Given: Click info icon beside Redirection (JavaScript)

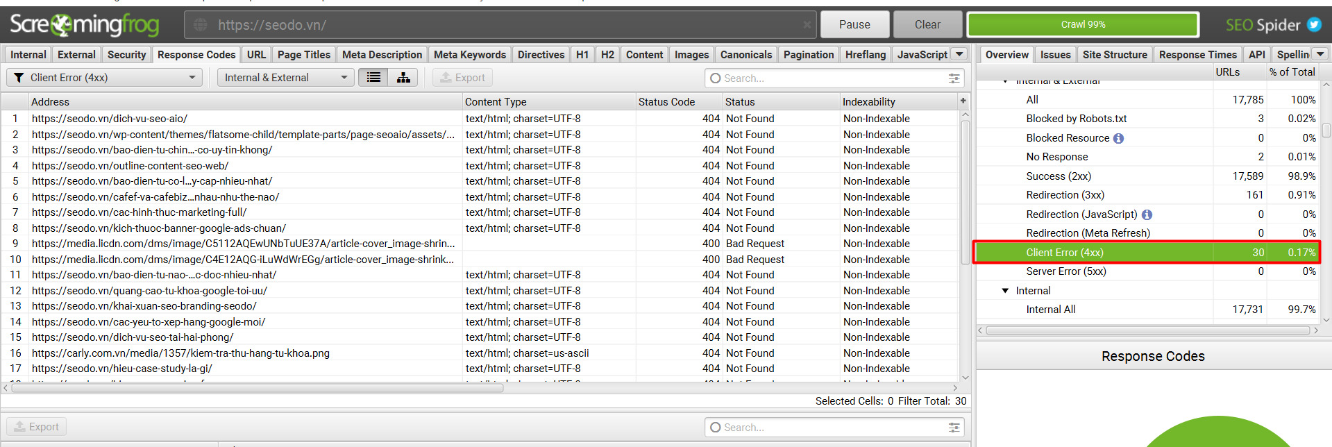Looking at the screenshot, I should (1147, 214).
